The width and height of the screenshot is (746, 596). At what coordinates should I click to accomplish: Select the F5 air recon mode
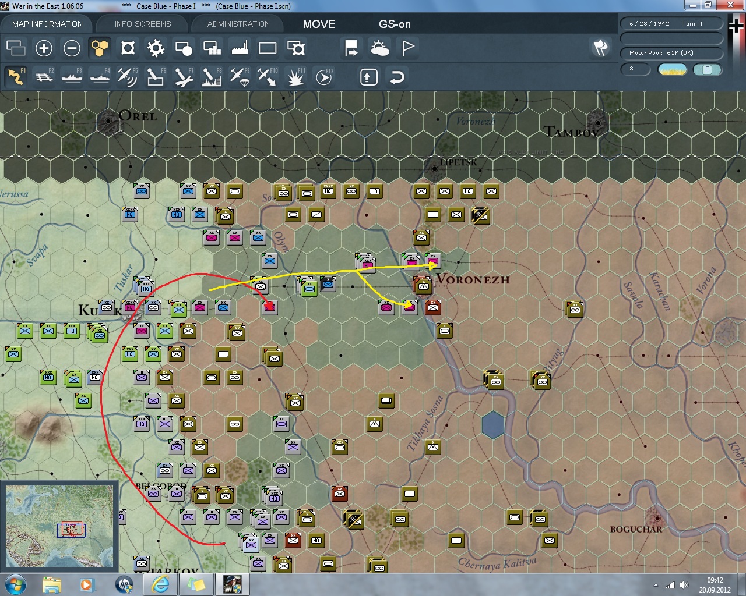pyautogui.click(x=128, y=77)
